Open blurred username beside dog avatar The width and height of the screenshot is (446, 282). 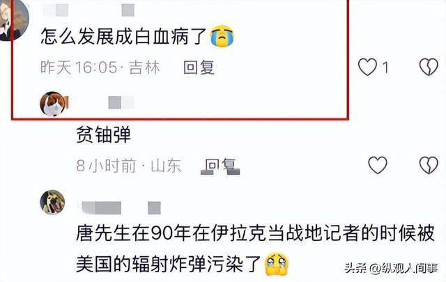[x=121, y=207]
